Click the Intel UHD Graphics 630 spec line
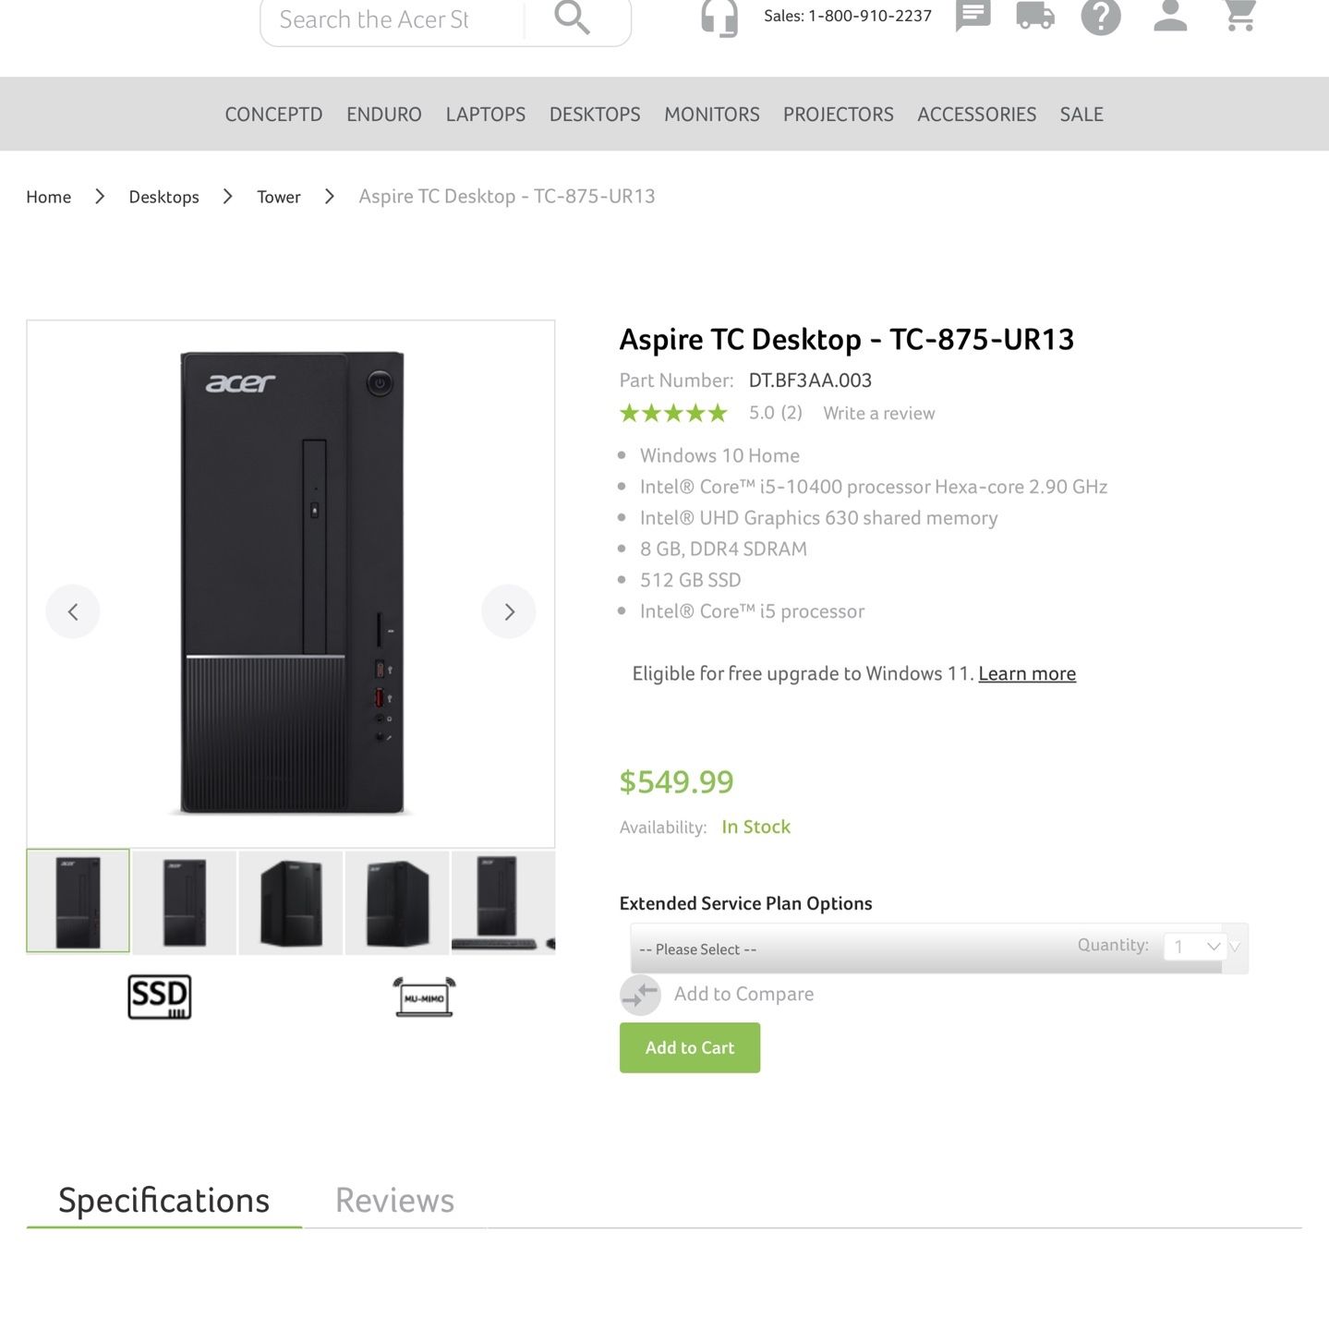 coord(818,517)
